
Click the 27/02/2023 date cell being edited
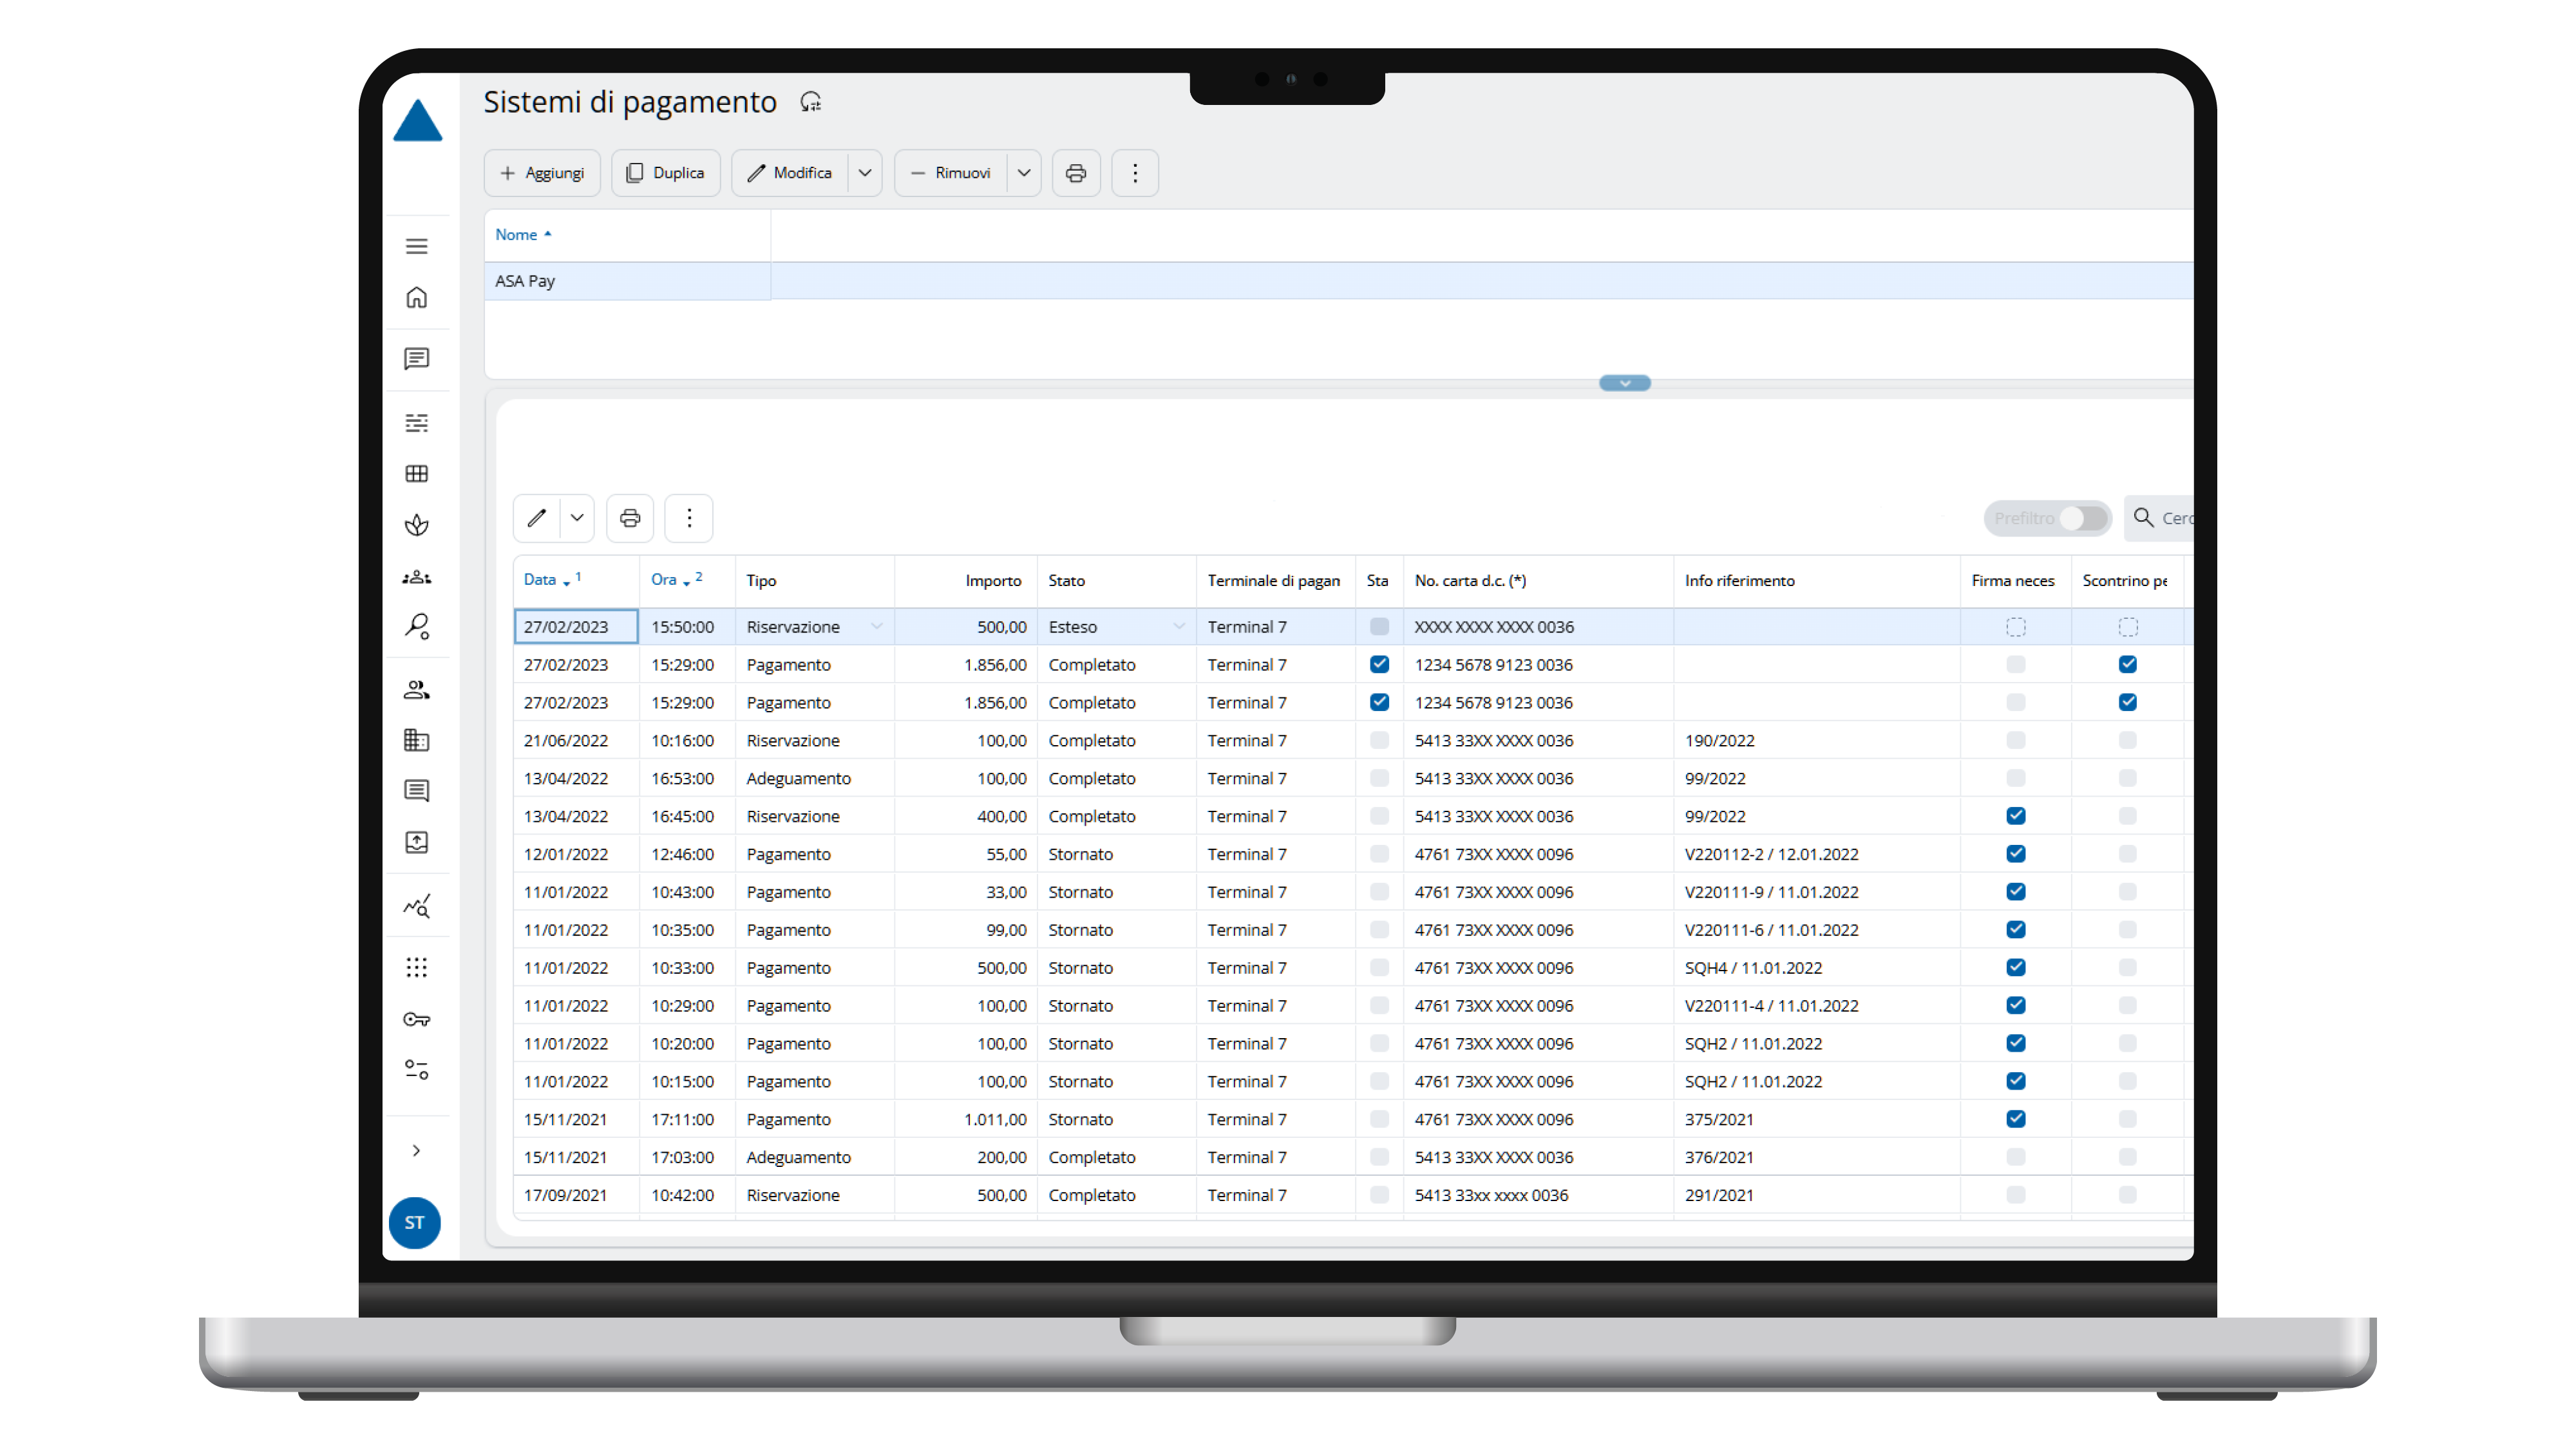click(x=576, y=627)
